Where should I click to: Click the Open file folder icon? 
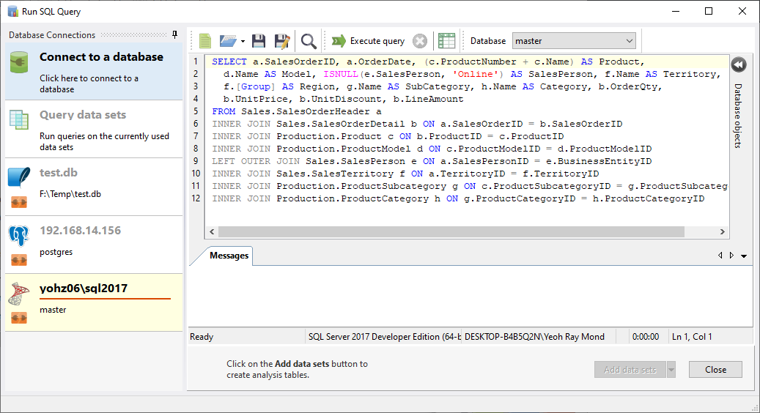[228, 41]
